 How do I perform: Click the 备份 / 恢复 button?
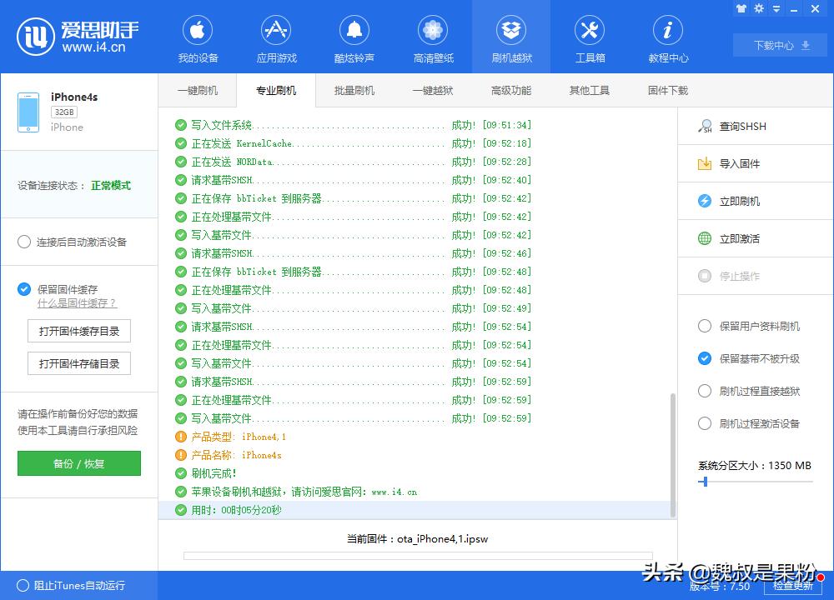click(78, 463)
